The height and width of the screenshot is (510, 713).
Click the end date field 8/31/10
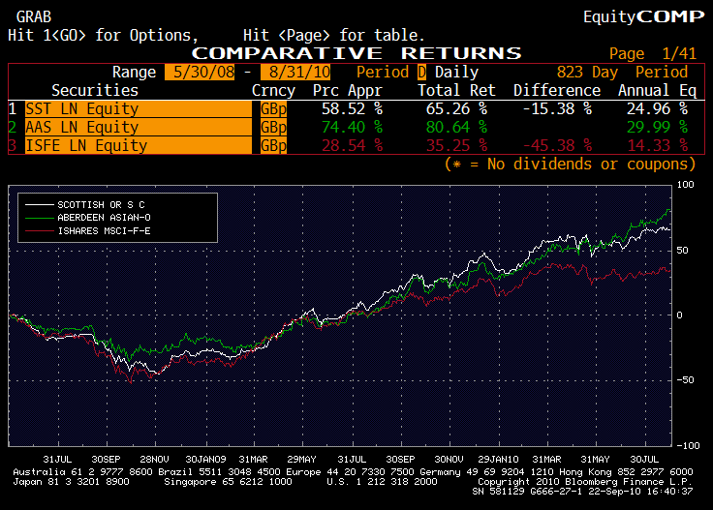click(301, 72)
